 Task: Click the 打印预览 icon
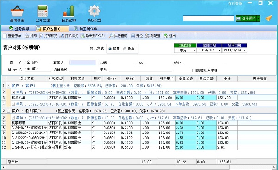click(41, 36)
